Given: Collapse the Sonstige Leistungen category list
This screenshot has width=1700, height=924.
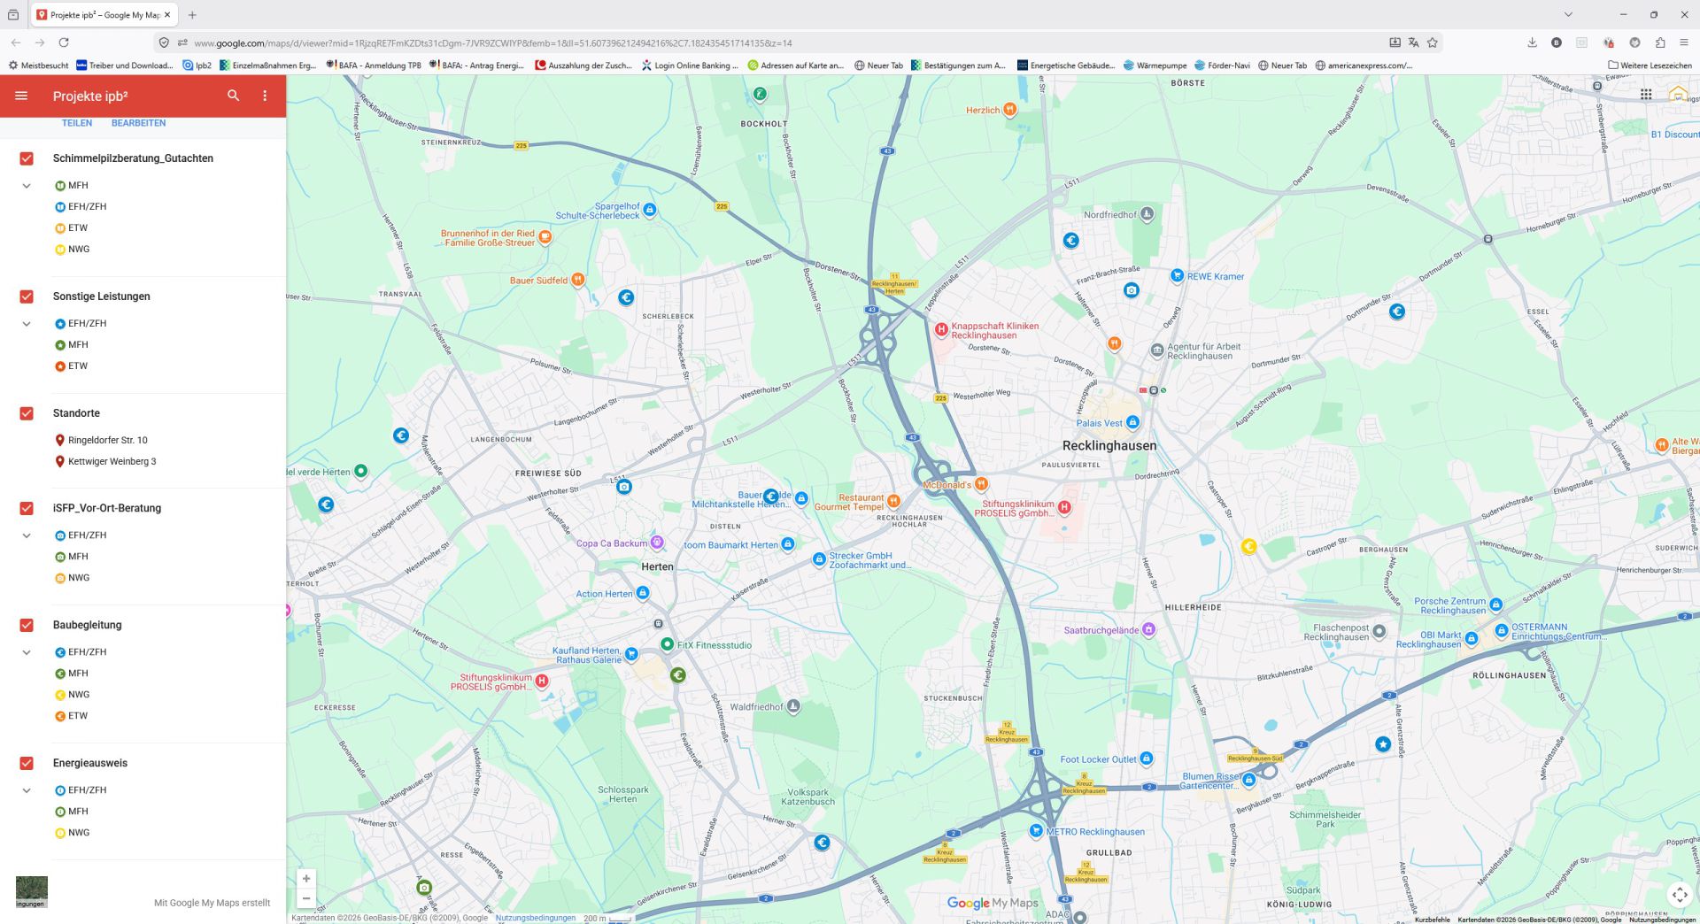Looking at the screenshot, I should point(27,324).
